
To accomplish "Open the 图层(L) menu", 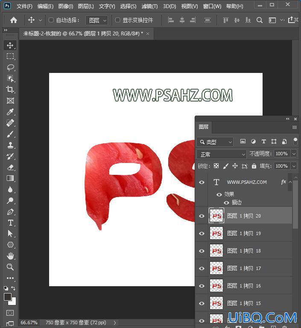I will [86, 6].
